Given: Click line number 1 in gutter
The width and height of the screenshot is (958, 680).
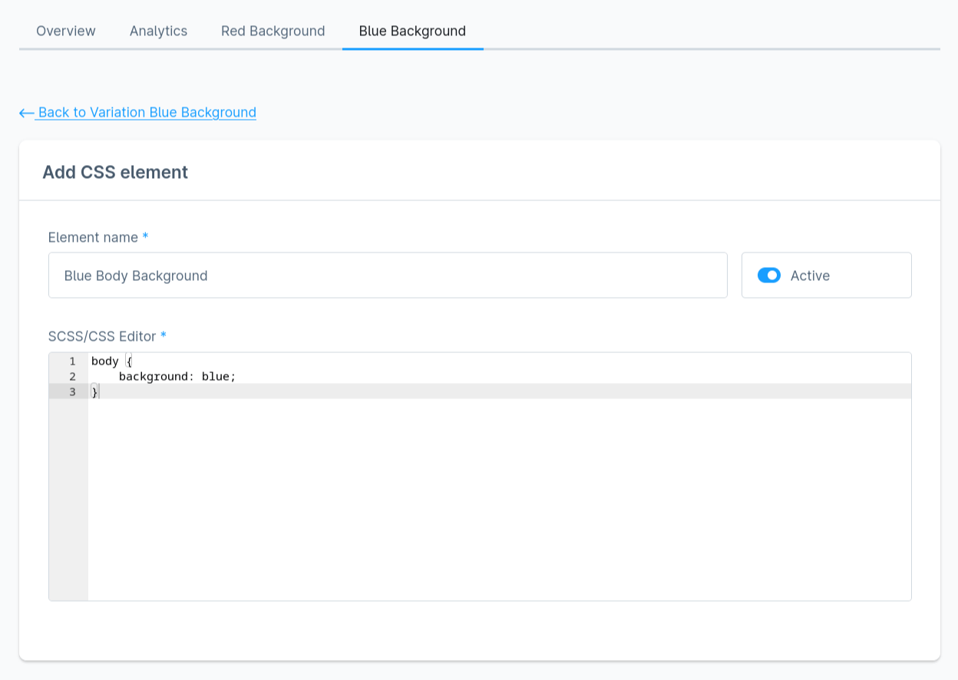Looking at the screenshot, I should click(72, 361).
